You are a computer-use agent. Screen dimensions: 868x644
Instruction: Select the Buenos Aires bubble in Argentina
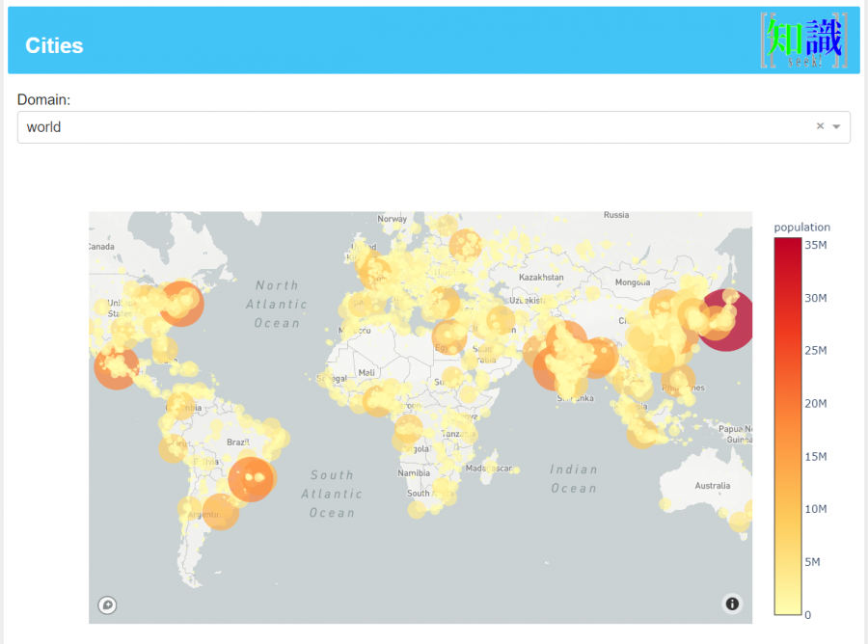coord(221,511)
